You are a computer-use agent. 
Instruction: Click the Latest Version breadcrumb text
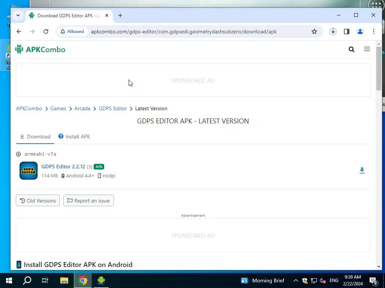(x=151, y=108)
